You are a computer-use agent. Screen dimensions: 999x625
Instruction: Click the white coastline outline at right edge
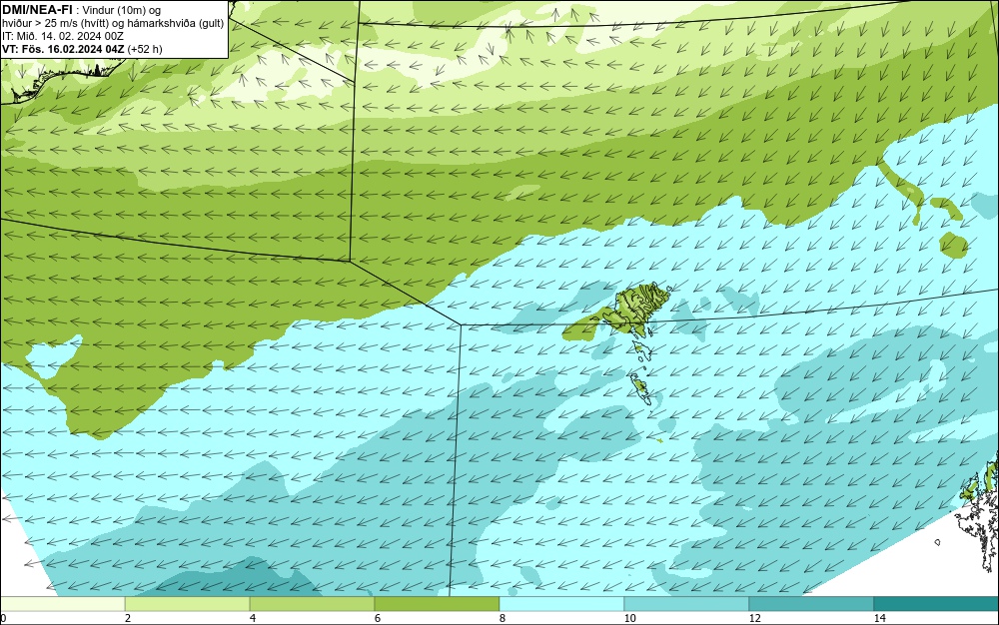point(978,522)
